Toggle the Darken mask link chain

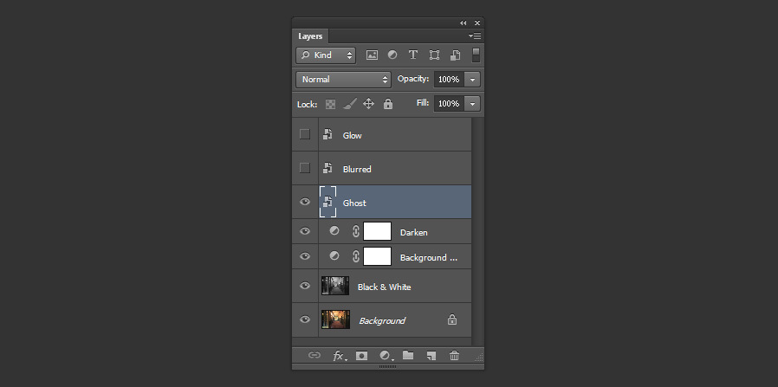(x=356, y=231)
